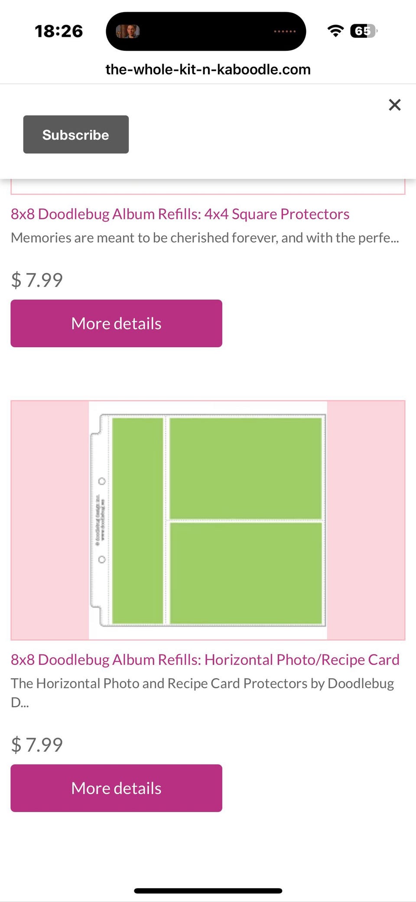The height and width of the screenshot is (902, 416).
Task: Open the Horizontal Photo/Recipe Card product link
Action: 205,660
